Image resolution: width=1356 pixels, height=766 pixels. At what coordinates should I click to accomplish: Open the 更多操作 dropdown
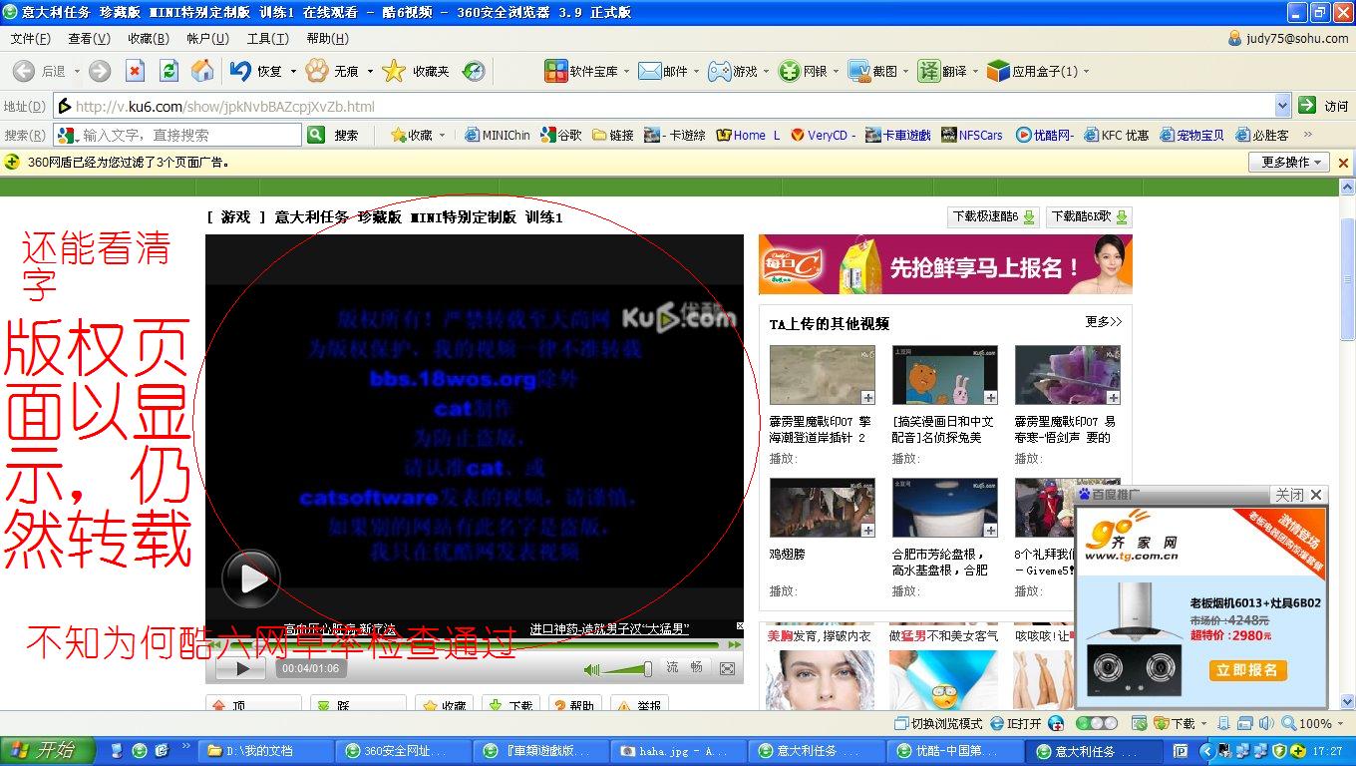tap(1288, 163)
